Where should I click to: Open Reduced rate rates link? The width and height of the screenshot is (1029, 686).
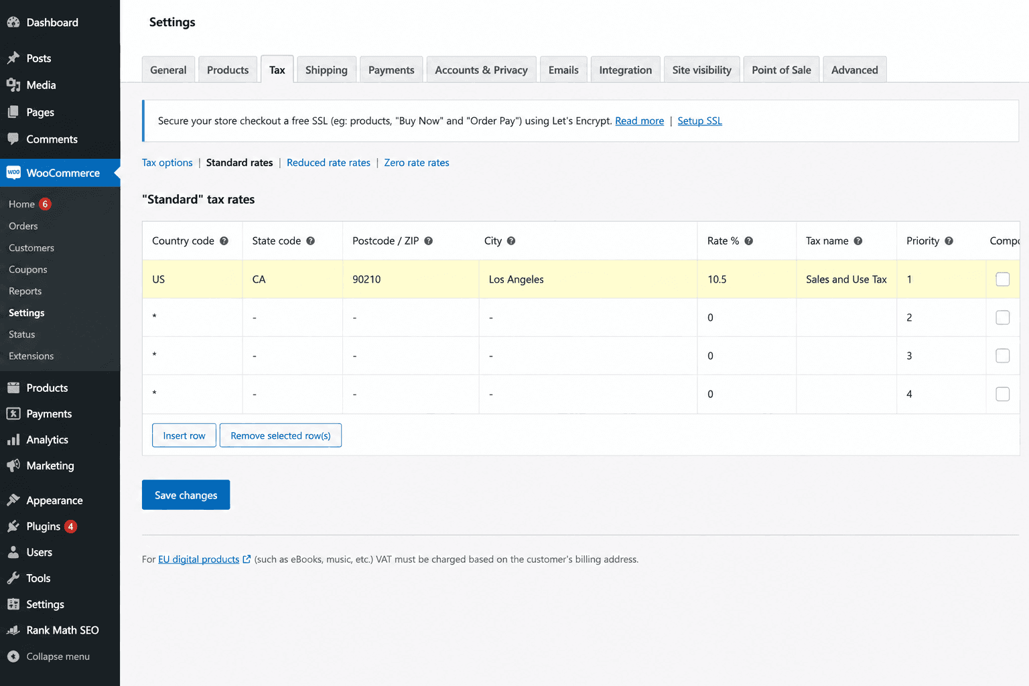click(328, 163)
